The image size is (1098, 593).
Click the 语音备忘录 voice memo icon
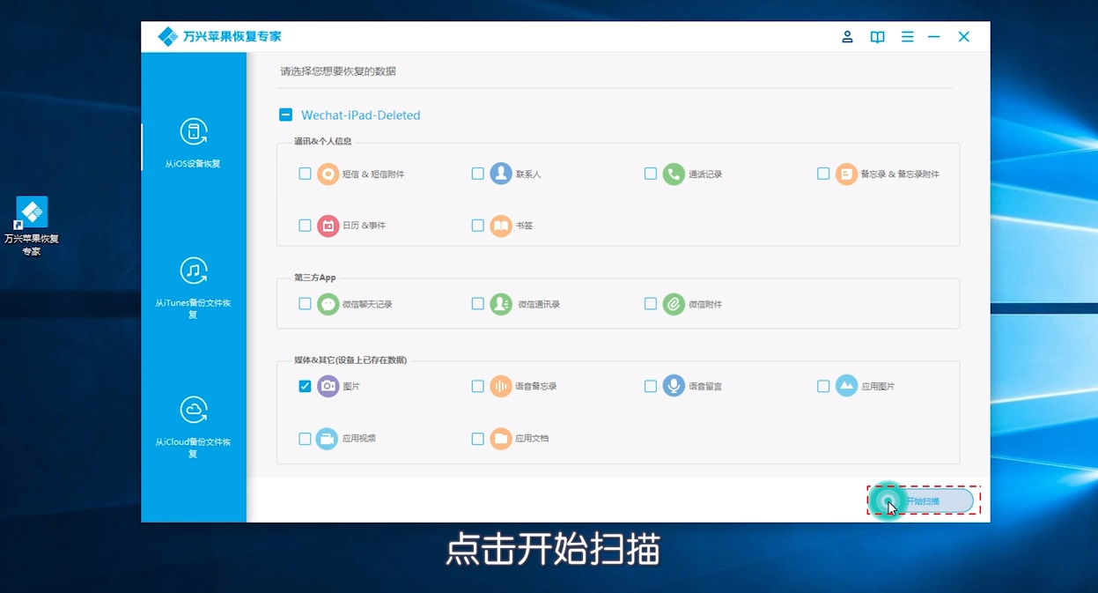[x=499, y=386]
